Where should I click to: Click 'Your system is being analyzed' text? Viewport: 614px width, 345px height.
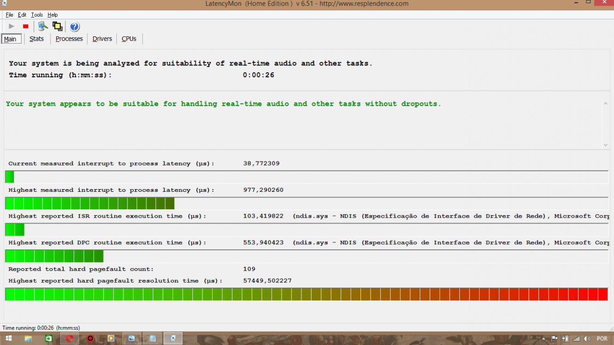pos(191,63)
